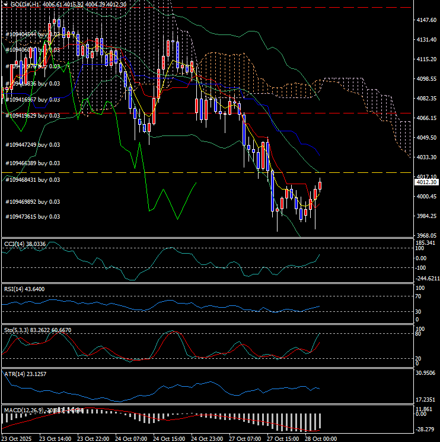Click the 23 Oct 2025 date label

tap(17, 438)
